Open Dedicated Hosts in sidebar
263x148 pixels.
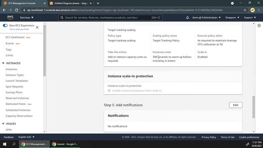[16, 104]
